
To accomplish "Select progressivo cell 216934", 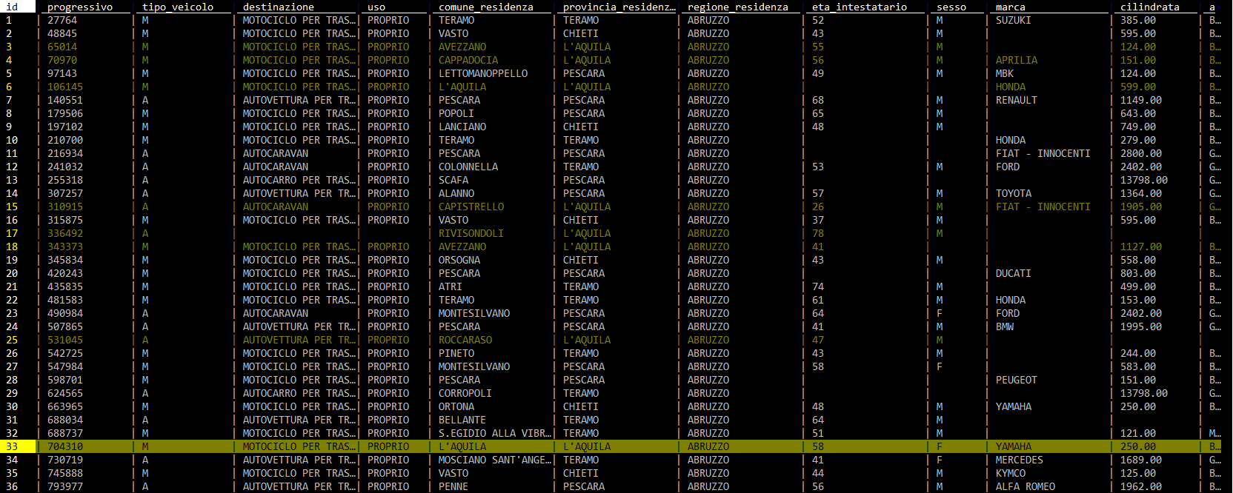I will tap(65, 153).
